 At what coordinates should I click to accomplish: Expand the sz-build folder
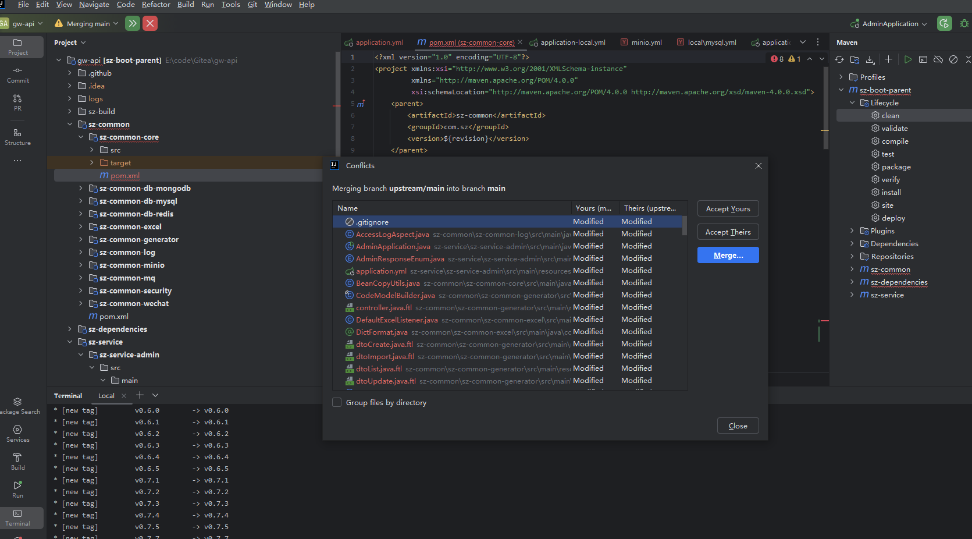pos(70,111)
